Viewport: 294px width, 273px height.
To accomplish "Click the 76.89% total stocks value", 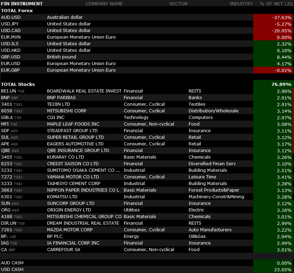I will click(281, 84).
